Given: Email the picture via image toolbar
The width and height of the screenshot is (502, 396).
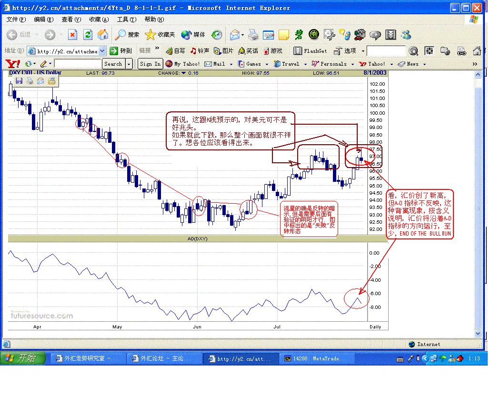Looking at the screenshot, I should point(40,80).
